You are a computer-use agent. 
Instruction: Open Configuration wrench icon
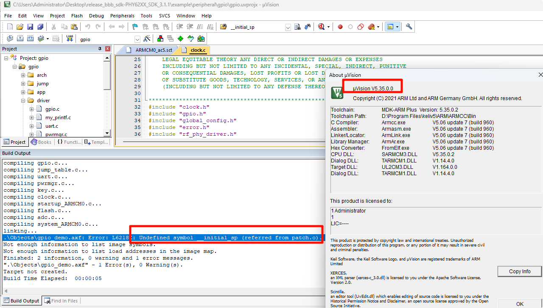[409, 27]
